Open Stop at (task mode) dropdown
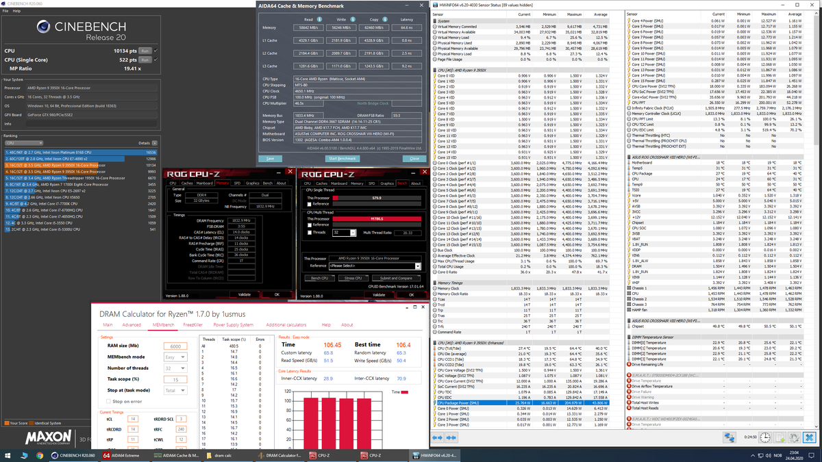This screenshot has height=462, width=822. (175, 390)
